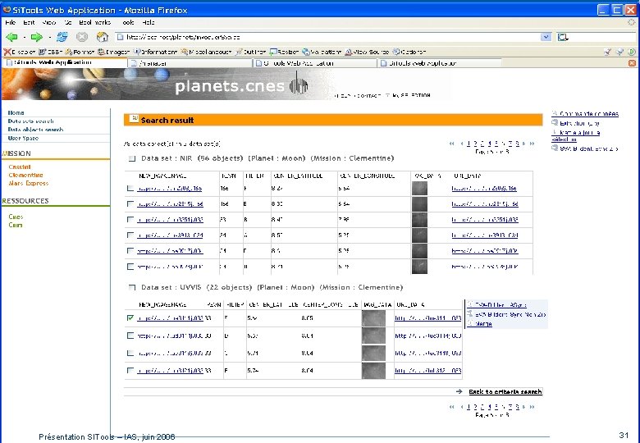Select the Mars Express mission link
This screenshot has height=443, width=640.
(29, 183)
